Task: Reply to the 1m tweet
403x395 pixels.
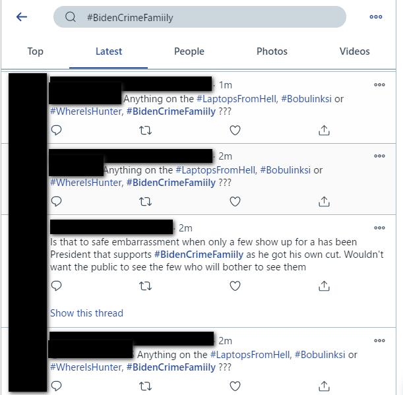Action: pyautogui.click(x=56, y=130)
